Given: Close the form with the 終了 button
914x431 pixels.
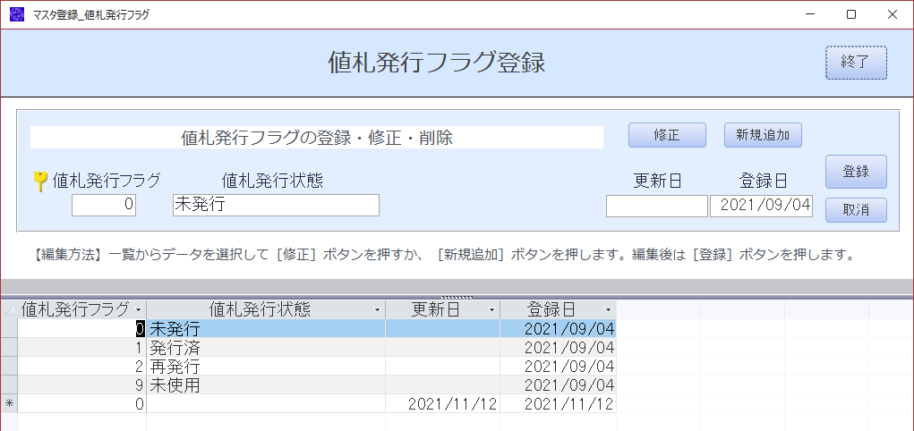Looking at the screenshot, I should tap(856, 63).
